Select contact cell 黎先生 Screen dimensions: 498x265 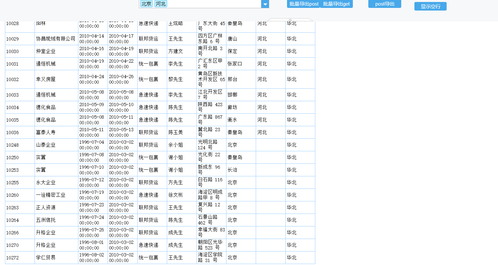tap(182, 79)
